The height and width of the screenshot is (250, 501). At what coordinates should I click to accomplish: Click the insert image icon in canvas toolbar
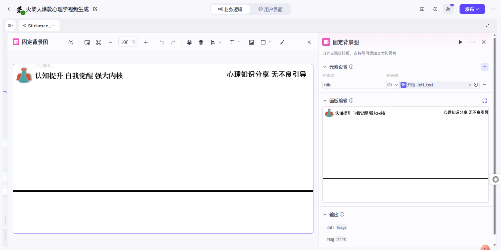coord(251,42)
